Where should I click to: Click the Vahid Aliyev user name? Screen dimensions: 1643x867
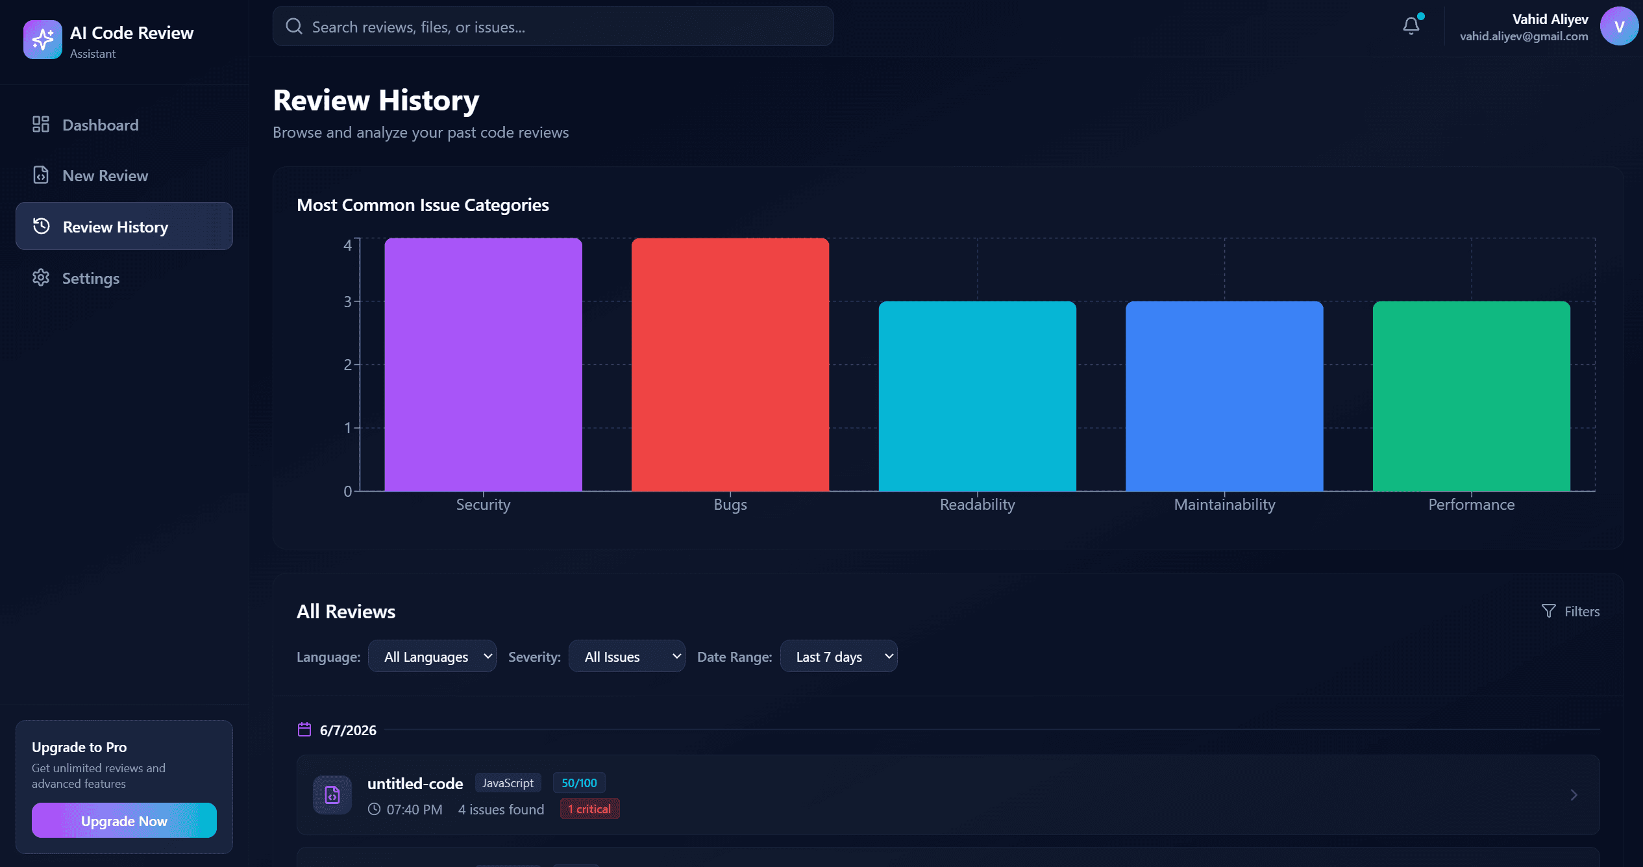(x=1550, y=19)
